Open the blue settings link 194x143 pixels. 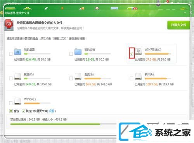tap(51, 111)
